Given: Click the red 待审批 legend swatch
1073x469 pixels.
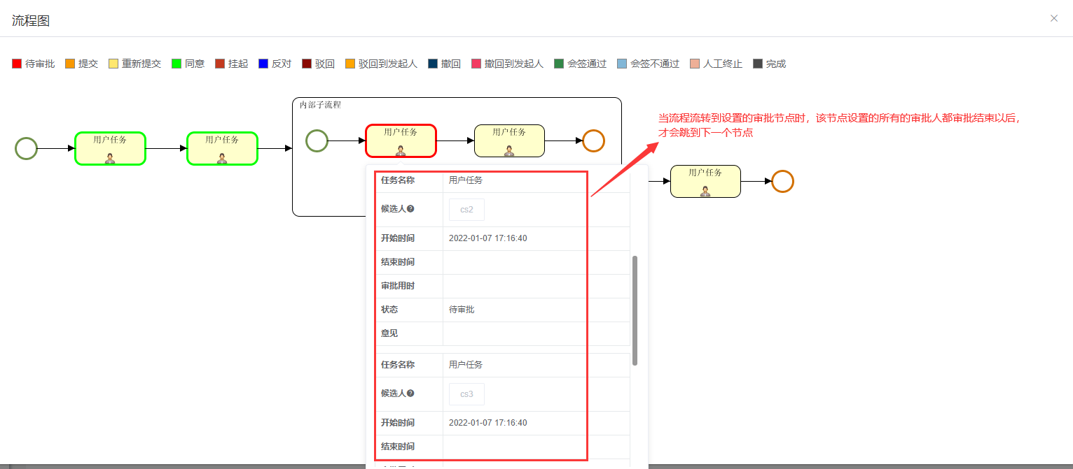Looking at the screenshot, I should (17, 64).
